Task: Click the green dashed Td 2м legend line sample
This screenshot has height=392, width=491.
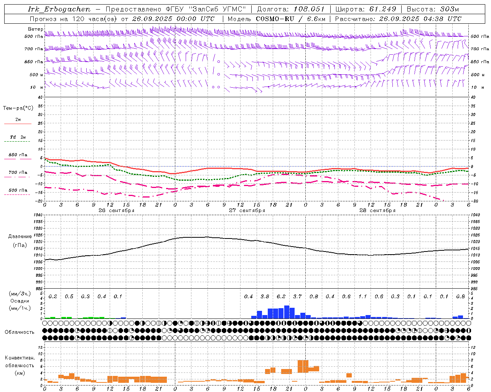Action: coord(17,141)
